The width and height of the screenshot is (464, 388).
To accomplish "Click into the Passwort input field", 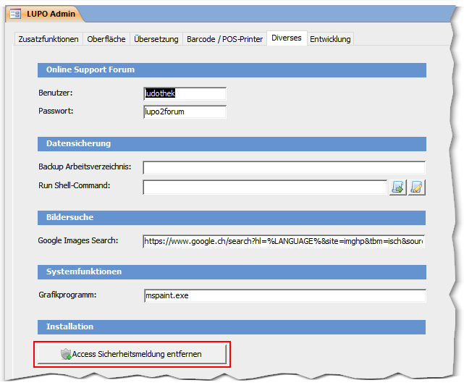I will (x=185, y=112).
